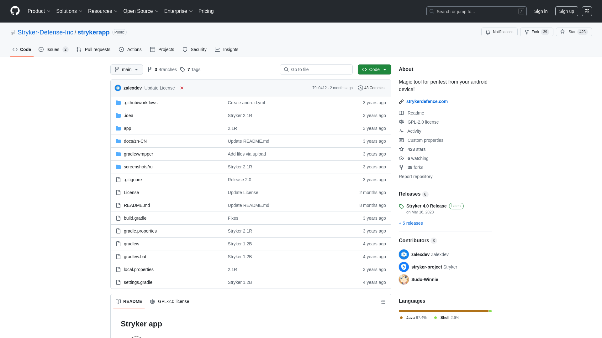602x338 pixels.
Task: Click the book icon beside Readme
Action: tap(401, 113)
